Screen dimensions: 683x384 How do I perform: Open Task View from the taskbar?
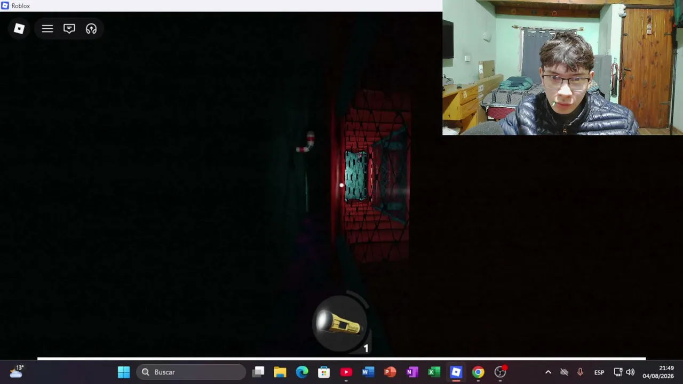click(259, 372)
